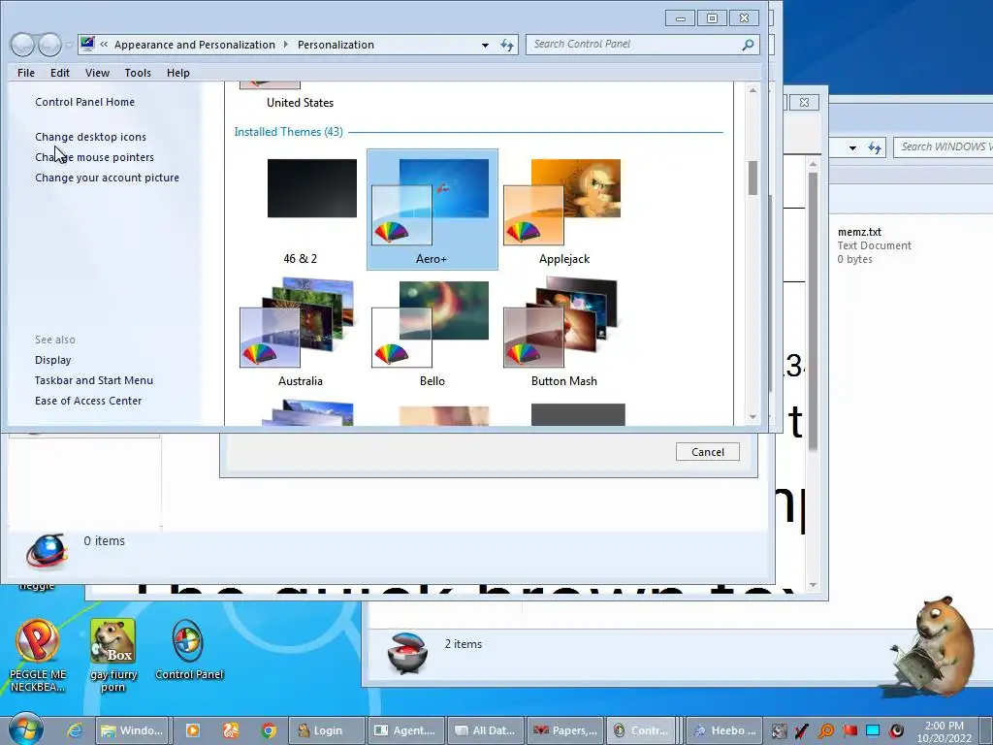Image resolution: width=993 pixels, height=745 pixels.
Task: Switch to Heebo ... taskbar window
Action: 723,730
